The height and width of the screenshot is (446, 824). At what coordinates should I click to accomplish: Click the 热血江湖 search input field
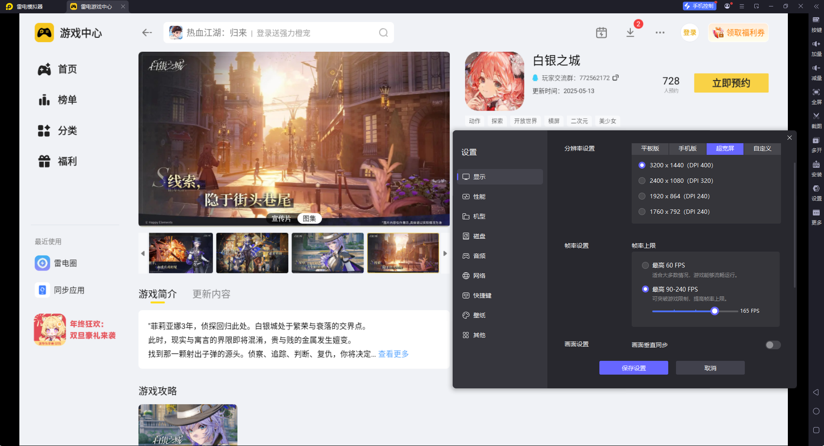click(x=278, y=33)
